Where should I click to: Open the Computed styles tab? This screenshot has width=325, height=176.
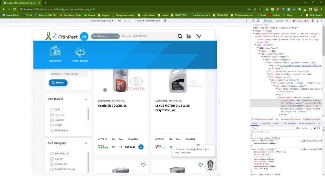(265, 124)
